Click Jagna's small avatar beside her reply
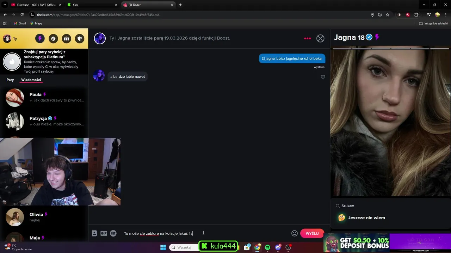This screenshot has height=253, width=451. [99, 76]
